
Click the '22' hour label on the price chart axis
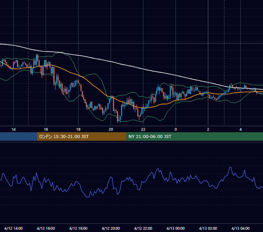coord(143,130)
